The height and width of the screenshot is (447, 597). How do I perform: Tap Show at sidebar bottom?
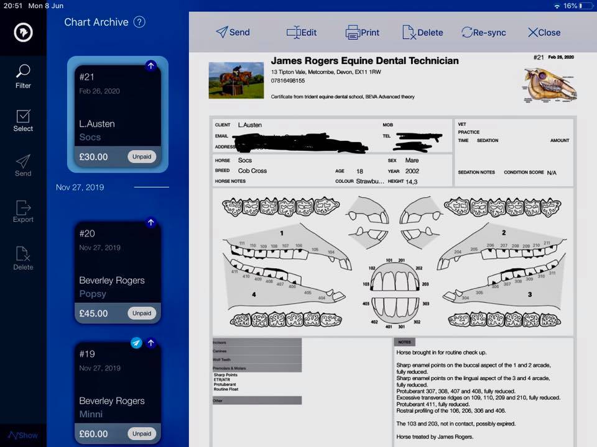click(x=23, y=435)
